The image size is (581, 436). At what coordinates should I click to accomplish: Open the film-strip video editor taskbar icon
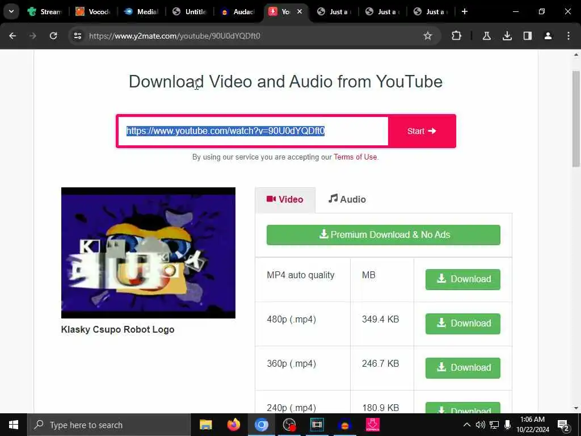coord(317,425)
